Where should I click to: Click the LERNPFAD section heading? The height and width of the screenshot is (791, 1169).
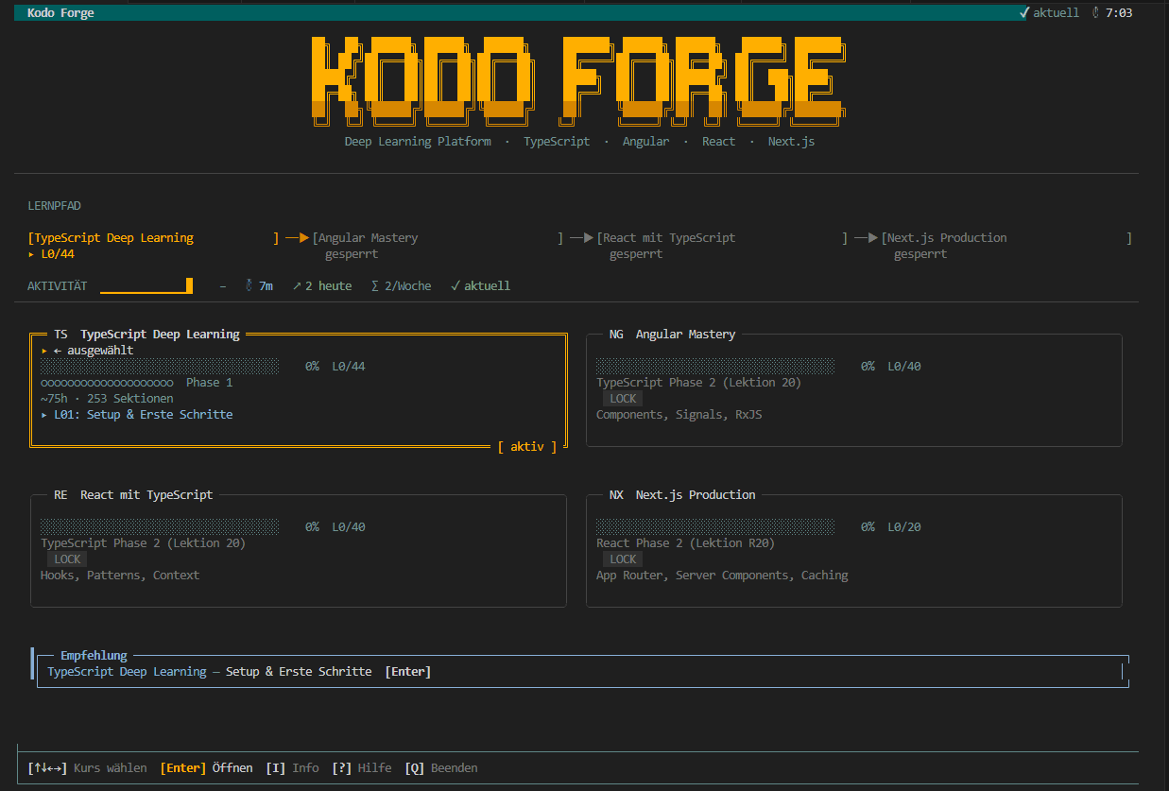pyautogui.click(x=55, y=206)
